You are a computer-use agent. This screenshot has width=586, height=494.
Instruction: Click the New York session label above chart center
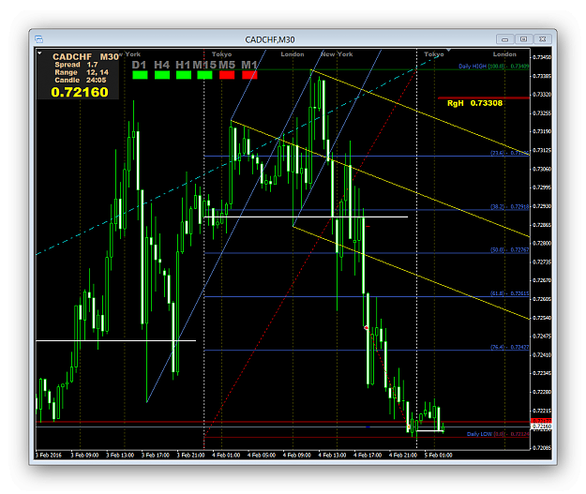[337, 54]
